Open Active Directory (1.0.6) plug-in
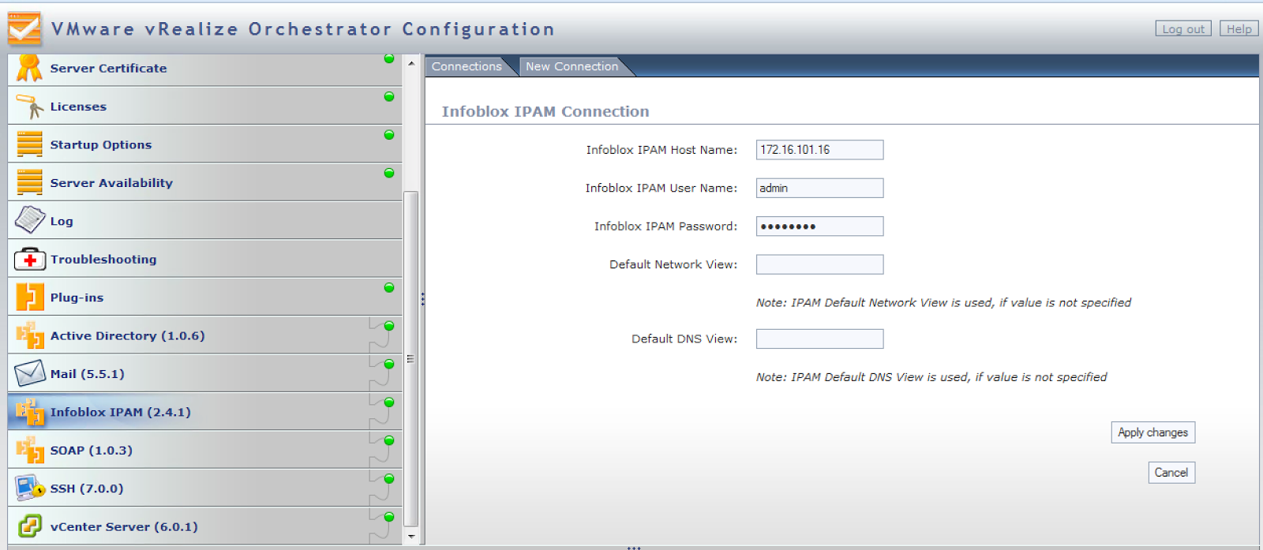Screen dimensions: 1263x550 coord(205,335)
